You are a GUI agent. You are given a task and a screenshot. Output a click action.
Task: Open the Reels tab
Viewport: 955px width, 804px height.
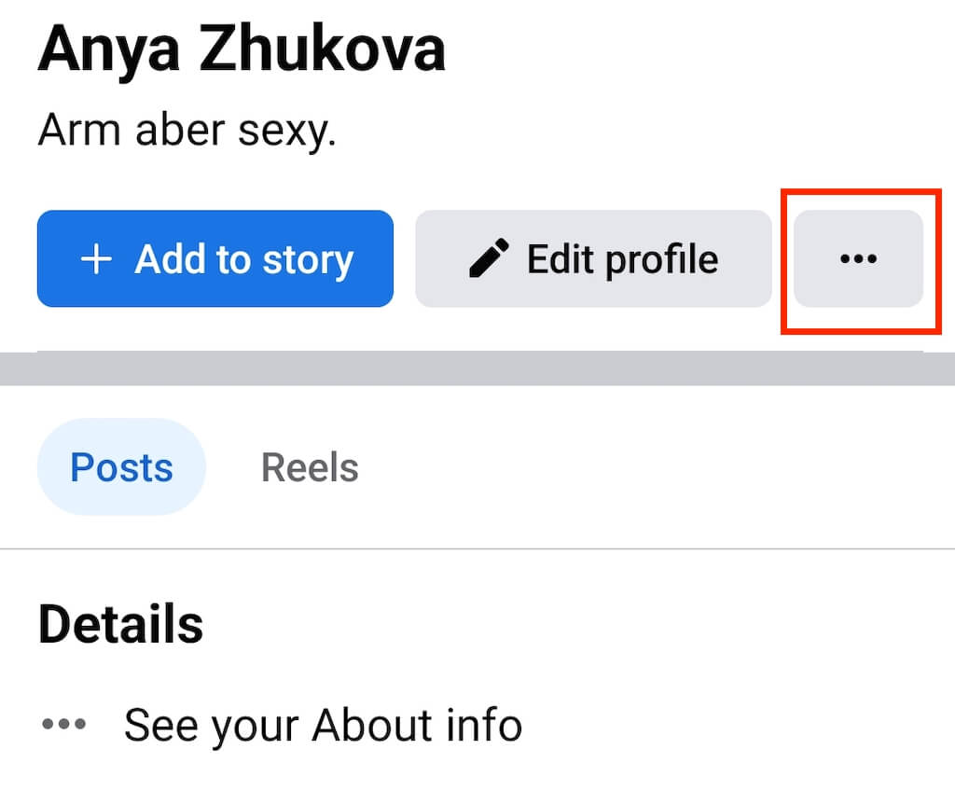coord(310,467)
